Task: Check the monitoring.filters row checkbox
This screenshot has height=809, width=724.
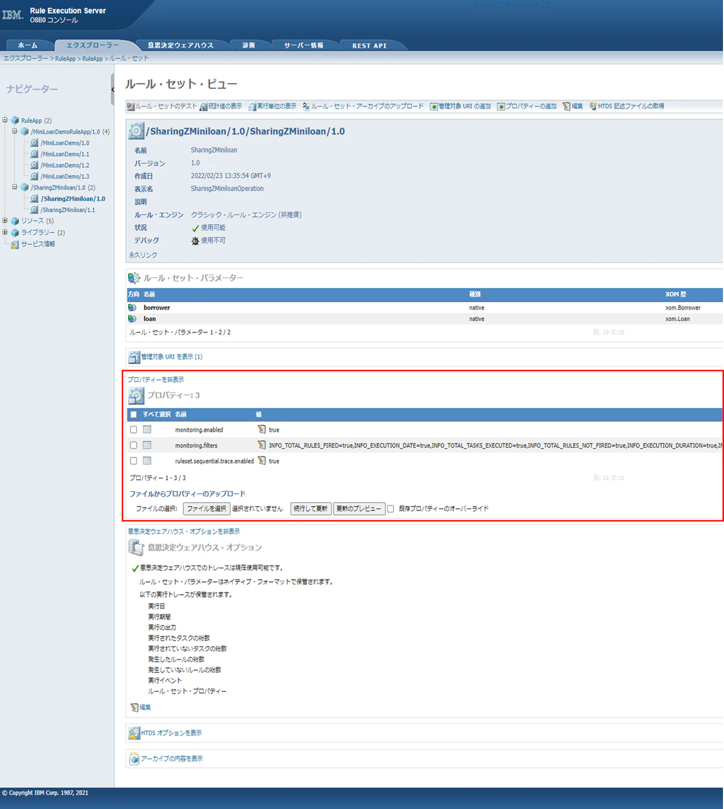Action: pos(134,445)
